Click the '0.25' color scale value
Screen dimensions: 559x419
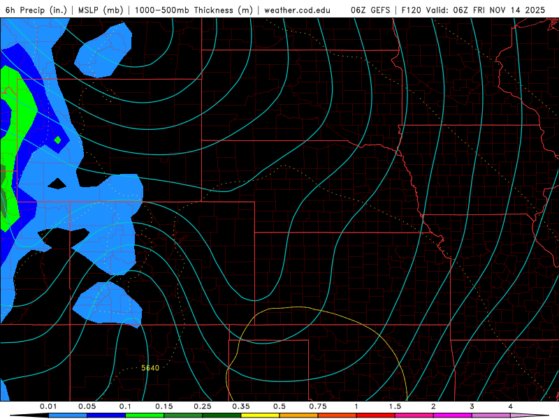point(203,406)
